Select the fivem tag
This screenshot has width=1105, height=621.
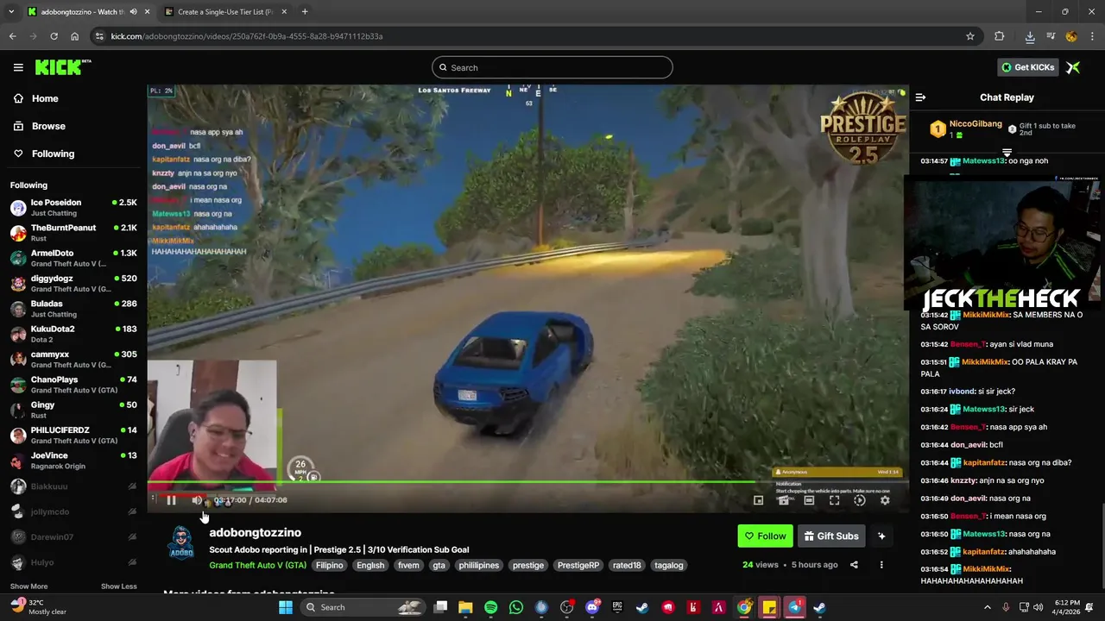[x=408, y=565]
